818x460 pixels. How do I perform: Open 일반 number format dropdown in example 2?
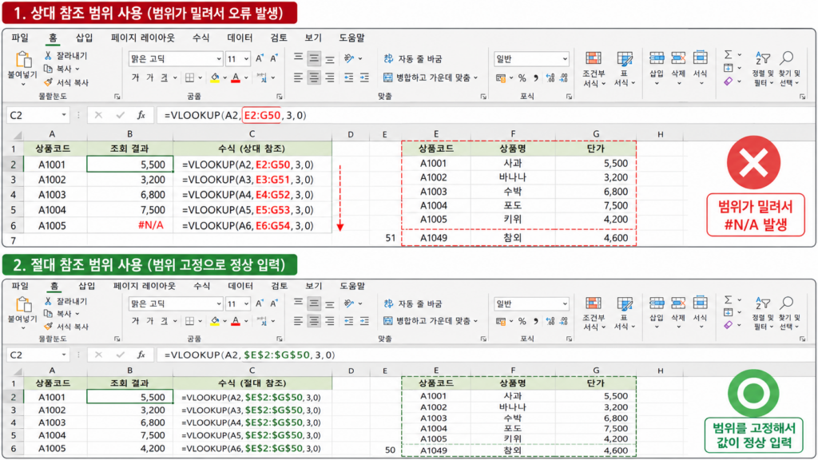coord(565,303)
